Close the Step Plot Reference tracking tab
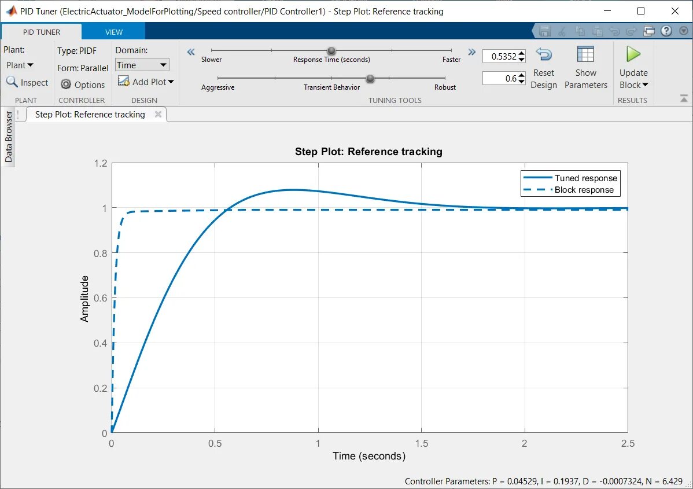This screenshot has height=489, width=693. (158, 114)
